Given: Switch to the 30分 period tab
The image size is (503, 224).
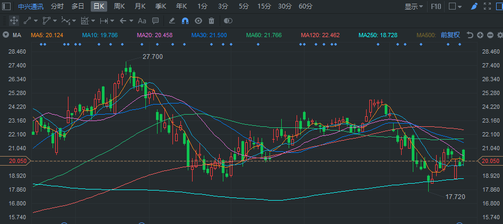Looking at the screenshot, I should pos(285,6).
